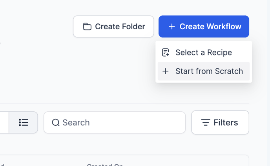The width and height of the screenshot is (270, 166).
Task: Click the recipe document icon in the menu
Action: pyautogui.click(x=166, y=52)
